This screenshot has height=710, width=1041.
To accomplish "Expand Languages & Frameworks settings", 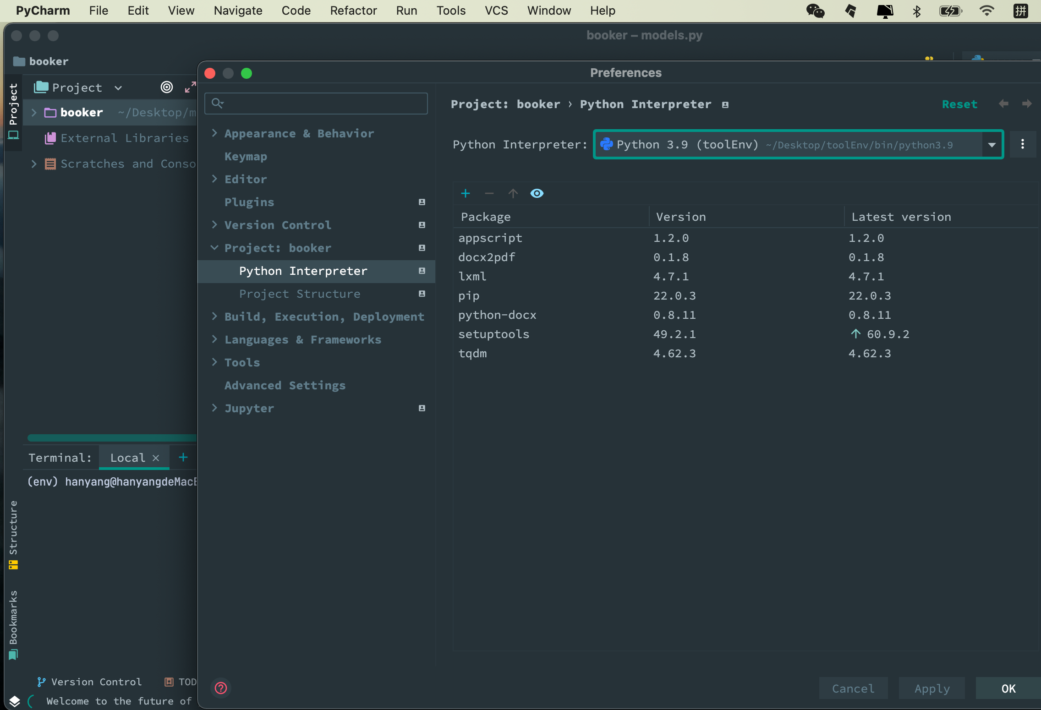I will click(214, 339).
